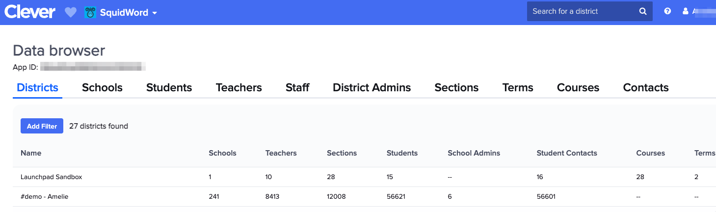Open the District Admins tab
716x212 pixels.
tap(371, 88)
